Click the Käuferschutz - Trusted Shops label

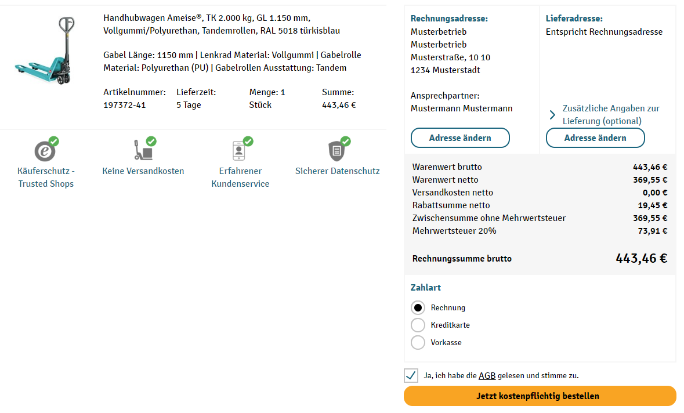click(x=46, y=177)
